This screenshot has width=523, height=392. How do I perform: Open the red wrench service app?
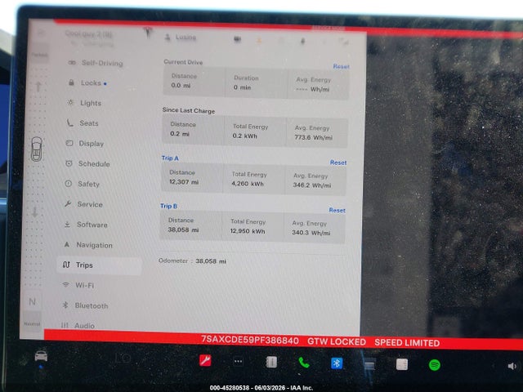[x=205, y=361]
